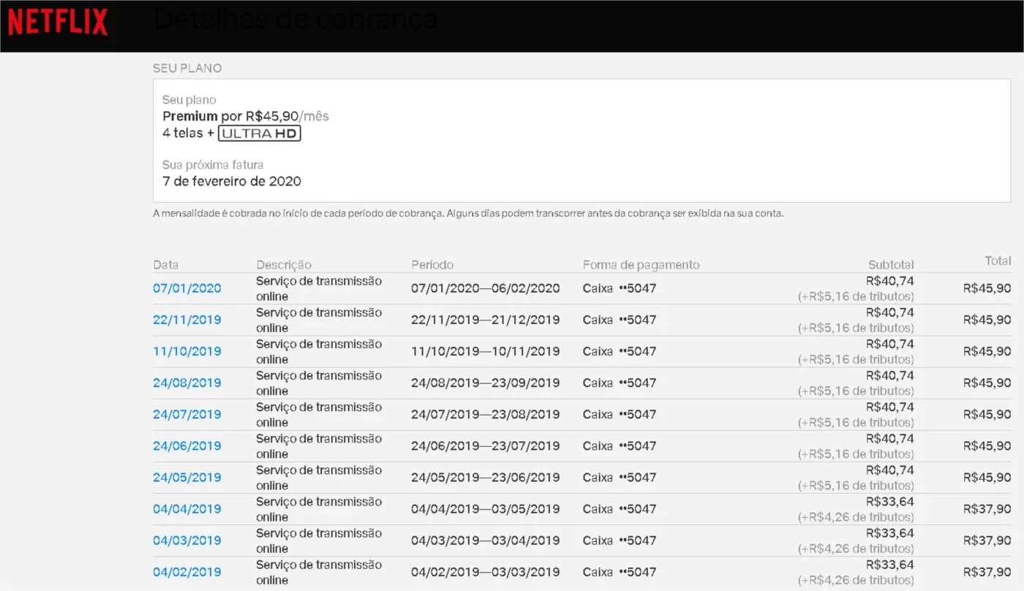Click 'Serviço de transmissão online' in 24/05/2019 row
The image size is (1024, 591).
[x=319, y=477]
